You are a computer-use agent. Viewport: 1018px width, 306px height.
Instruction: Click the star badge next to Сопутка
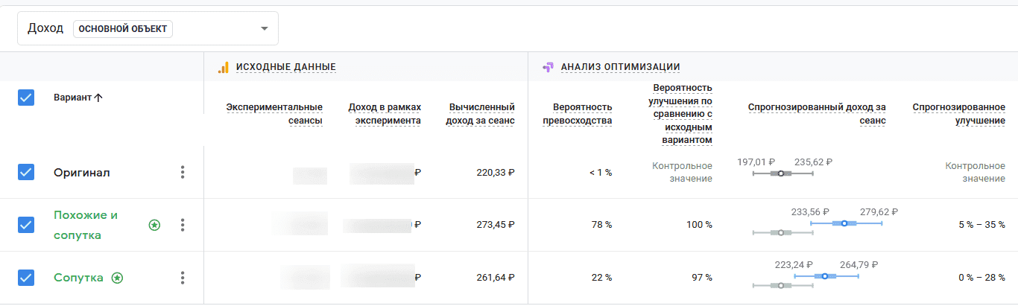pyautogui.click(x=117, y=278)
